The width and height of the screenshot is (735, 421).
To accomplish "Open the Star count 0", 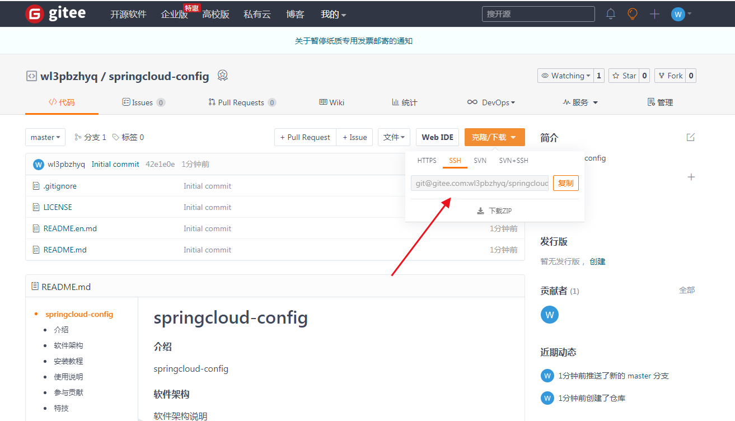I will coord(644,76).
